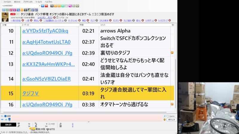Open the シャンタン タジフ broadcaster link

pos(45,18)
